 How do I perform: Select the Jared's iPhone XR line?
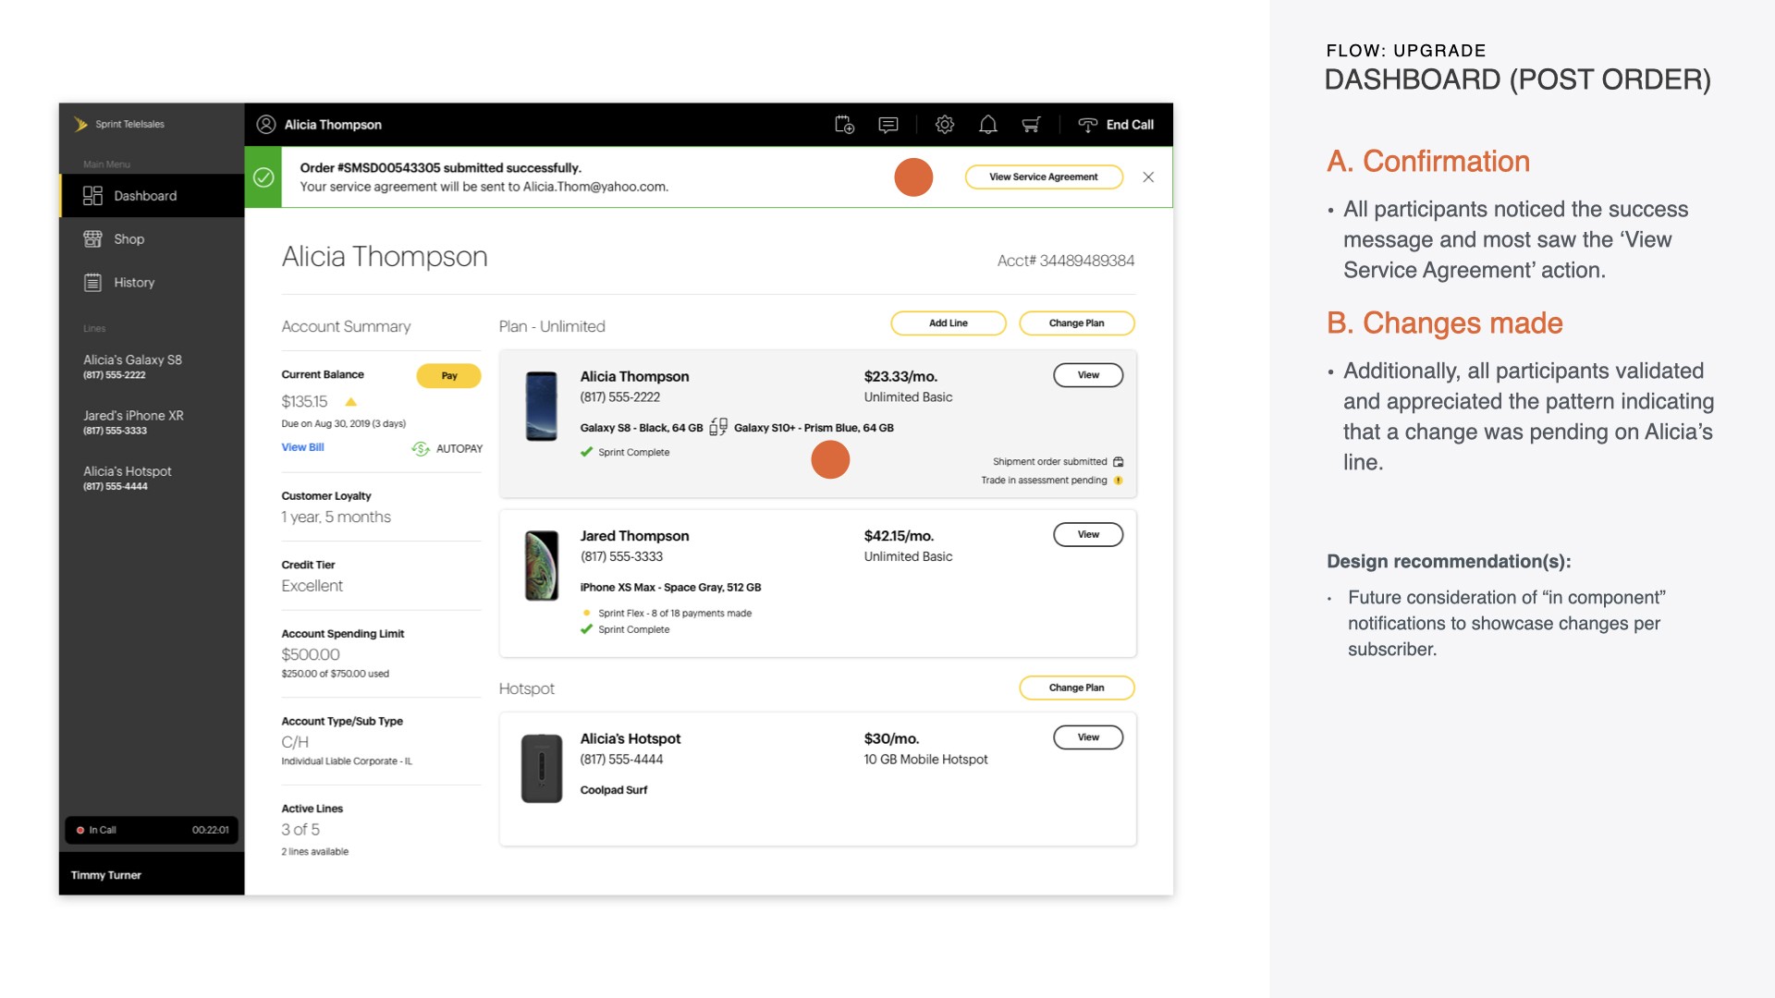coord(133,421)
